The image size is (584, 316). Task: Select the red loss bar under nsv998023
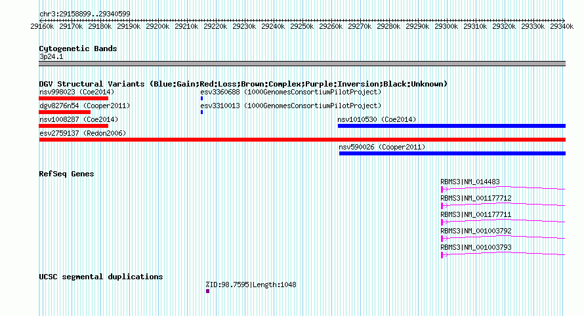tap(73, 98)
